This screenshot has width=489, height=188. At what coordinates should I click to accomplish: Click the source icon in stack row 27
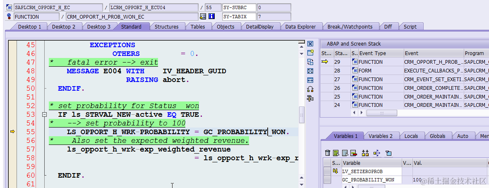tap(355, 80)
